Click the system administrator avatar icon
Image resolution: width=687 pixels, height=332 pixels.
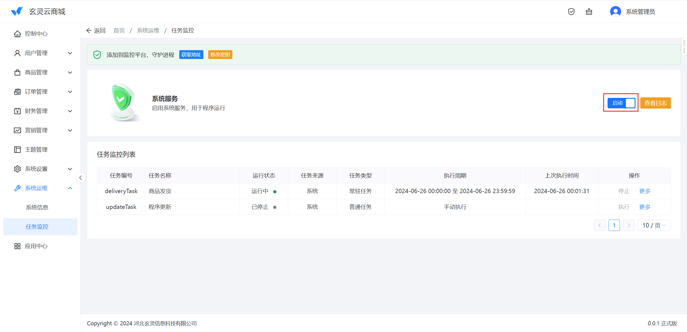click(615, 12)
